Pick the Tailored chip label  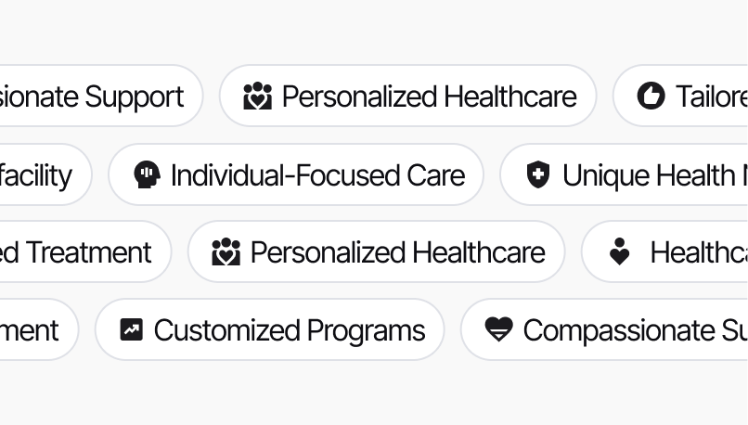711,97
